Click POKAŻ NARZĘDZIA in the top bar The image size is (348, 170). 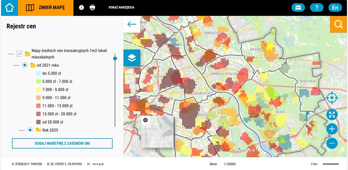121,8
